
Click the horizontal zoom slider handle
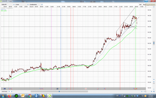(x=146, y=91)
